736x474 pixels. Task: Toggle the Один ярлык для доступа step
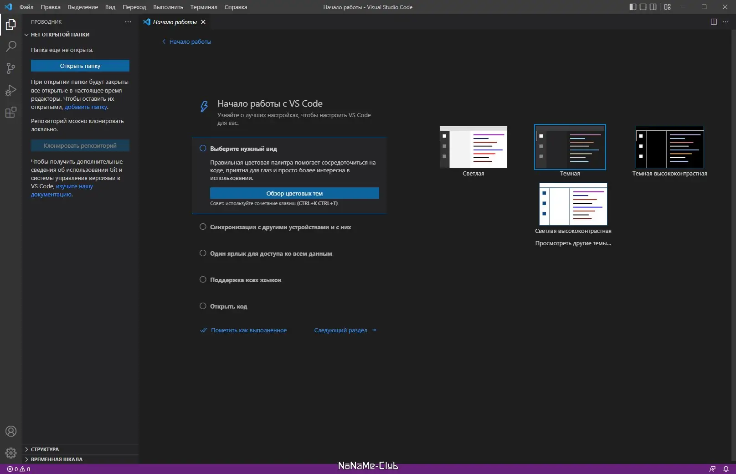[203, 253]
